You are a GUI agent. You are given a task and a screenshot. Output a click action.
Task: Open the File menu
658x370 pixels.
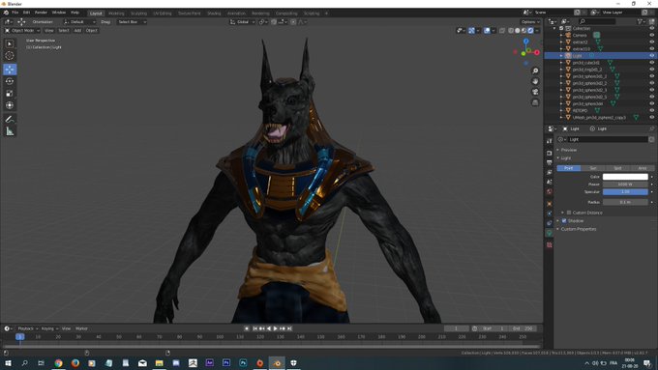point(15,13)
